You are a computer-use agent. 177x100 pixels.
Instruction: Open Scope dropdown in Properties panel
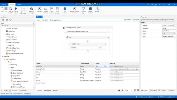coord(175,34)
